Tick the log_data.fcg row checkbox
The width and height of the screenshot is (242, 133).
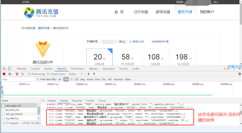pyautogui.click(x=3, y=118)
